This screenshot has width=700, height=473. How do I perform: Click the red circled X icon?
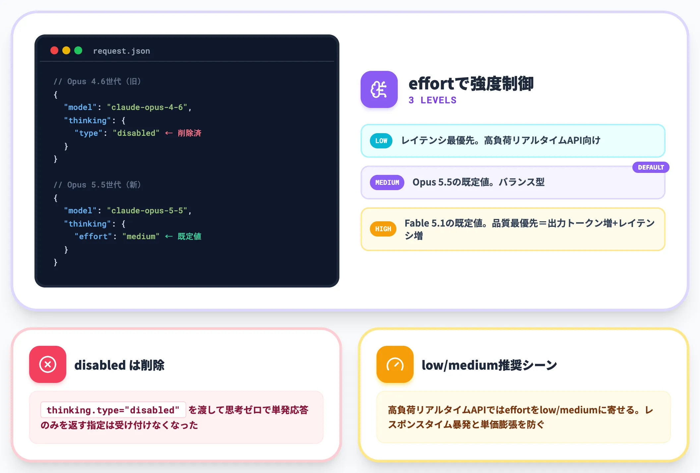[48, 364]
